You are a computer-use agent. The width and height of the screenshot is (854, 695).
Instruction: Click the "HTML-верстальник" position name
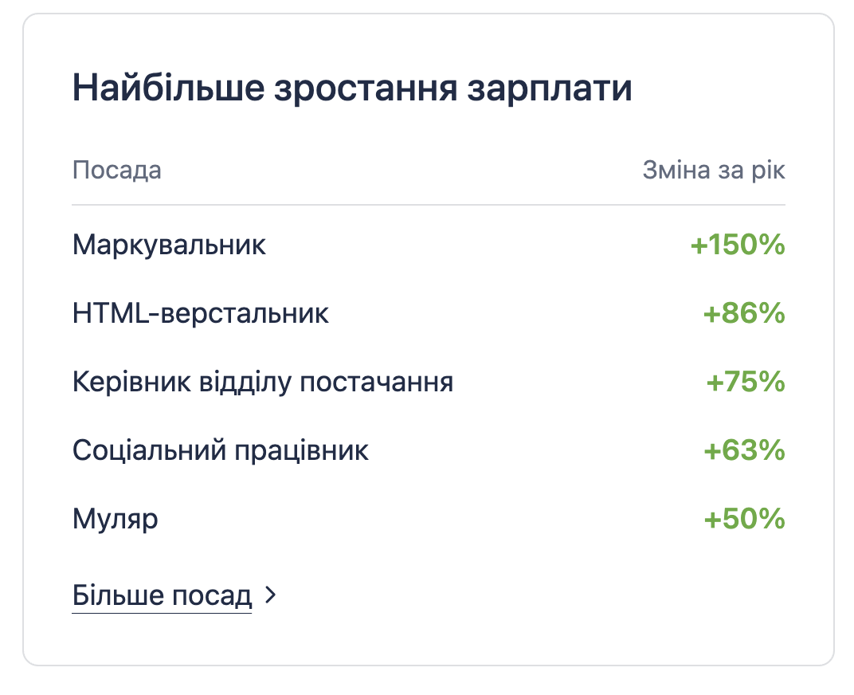click(x=199, y=313)
